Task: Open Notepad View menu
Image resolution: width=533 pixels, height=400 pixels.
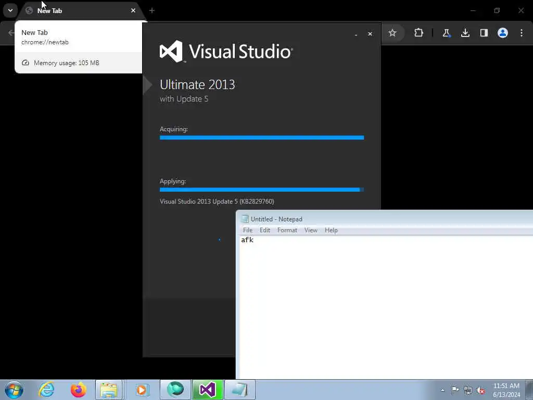Action: pos(311,230)
